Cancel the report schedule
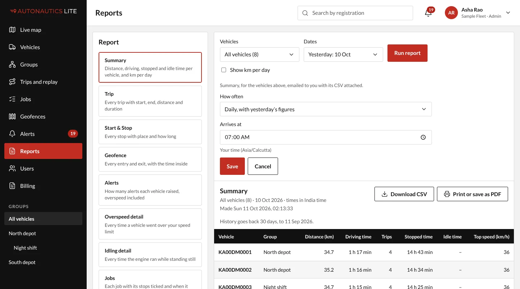This screenshot has width=520, height=289. tap(263, 166)
